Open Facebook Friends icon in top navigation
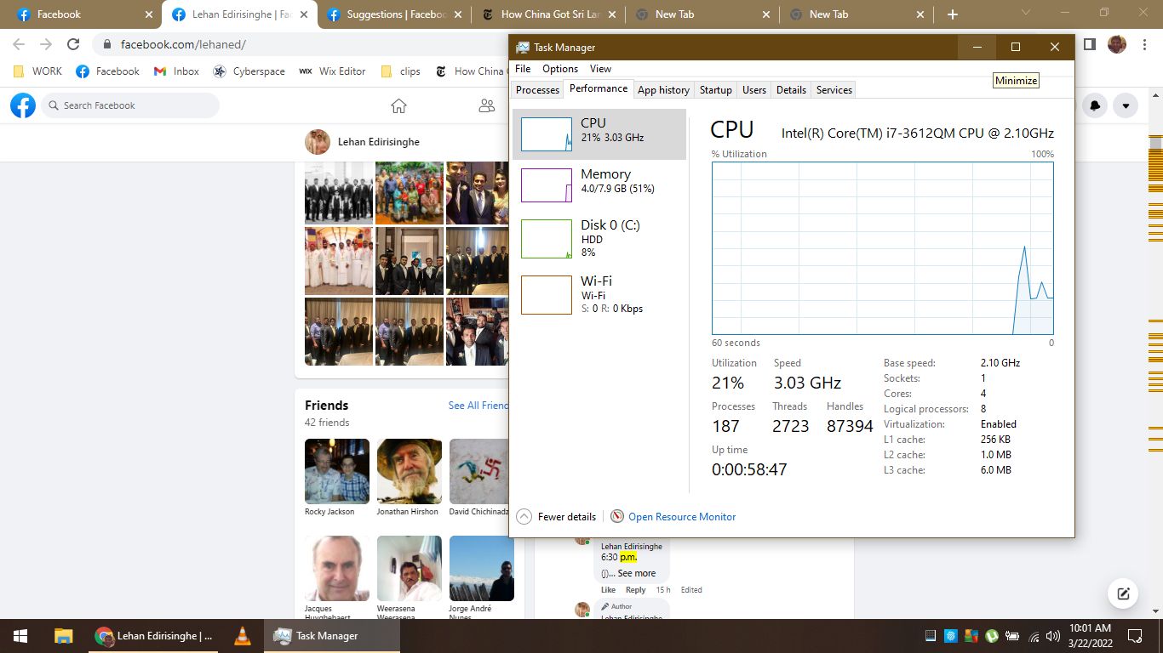 pyautogui.click(x=487, y=105)
